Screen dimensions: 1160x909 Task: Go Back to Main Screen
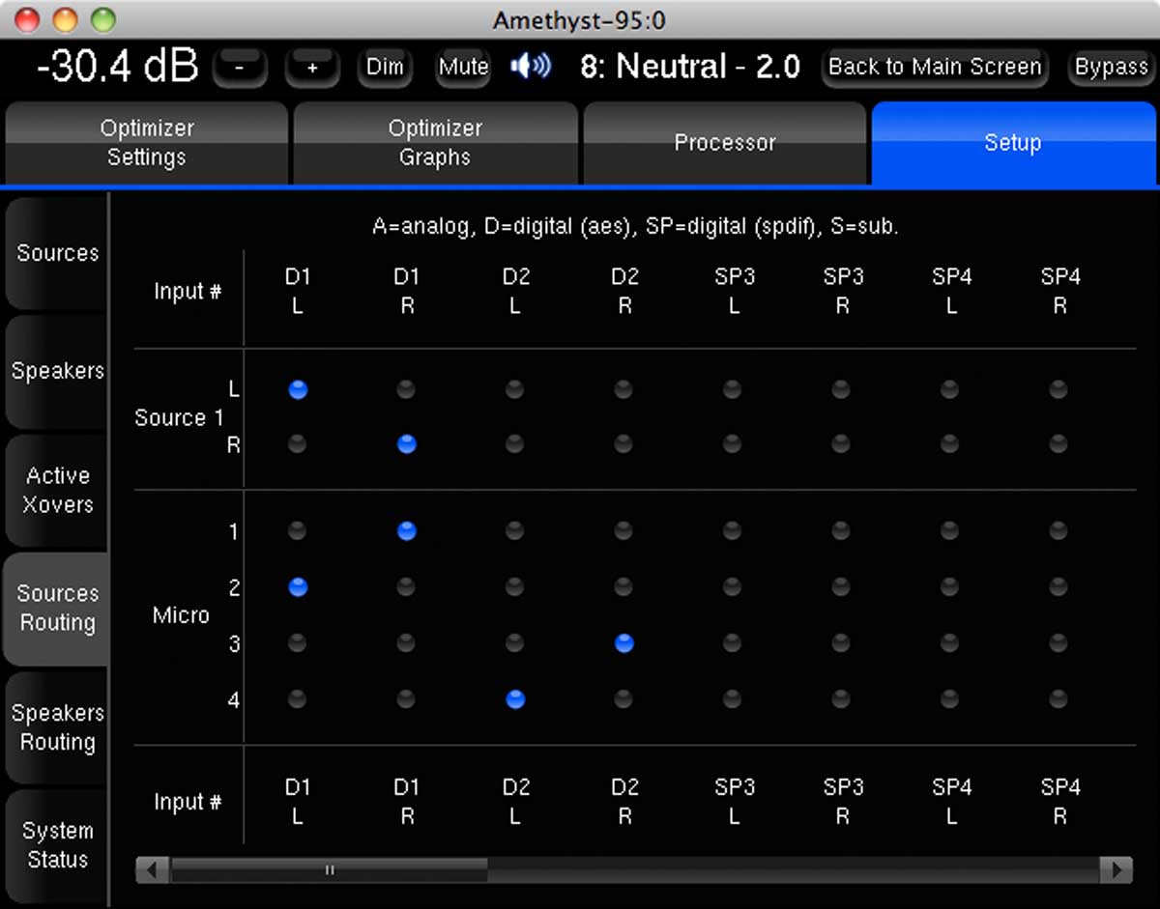934,68
